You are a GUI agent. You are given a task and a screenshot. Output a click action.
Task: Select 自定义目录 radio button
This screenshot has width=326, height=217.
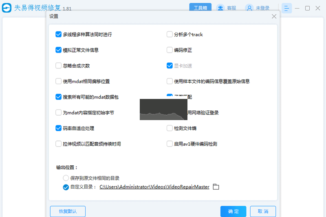(66, 187)
